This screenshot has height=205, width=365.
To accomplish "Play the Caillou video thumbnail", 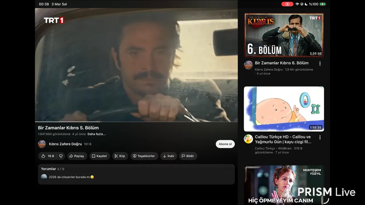I will coord(284,109).
